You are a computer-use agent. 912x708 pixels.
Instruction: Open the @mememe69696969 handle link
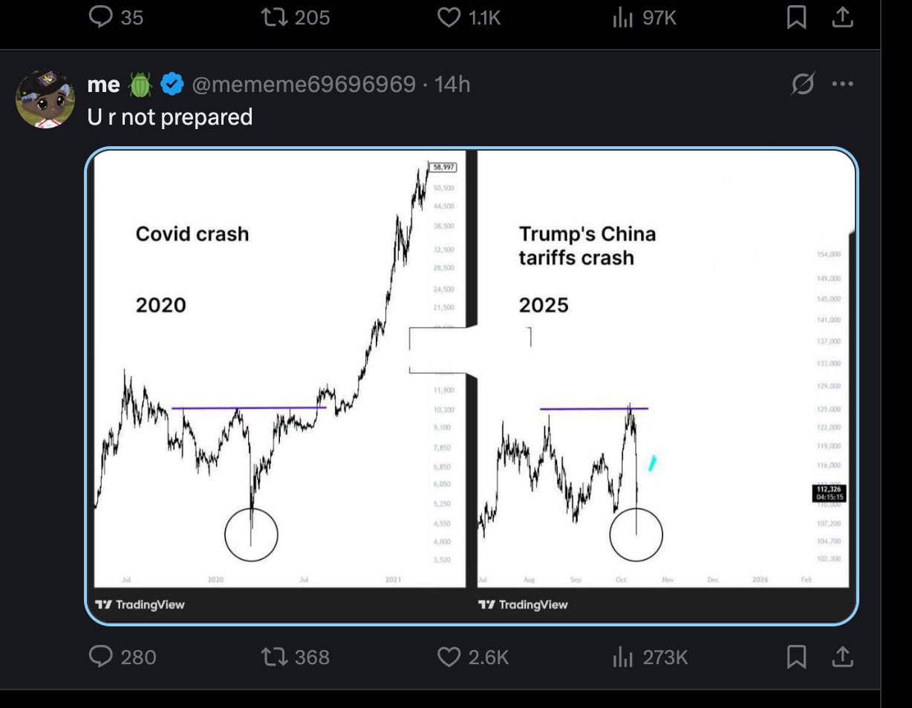(x=303, y=85)
